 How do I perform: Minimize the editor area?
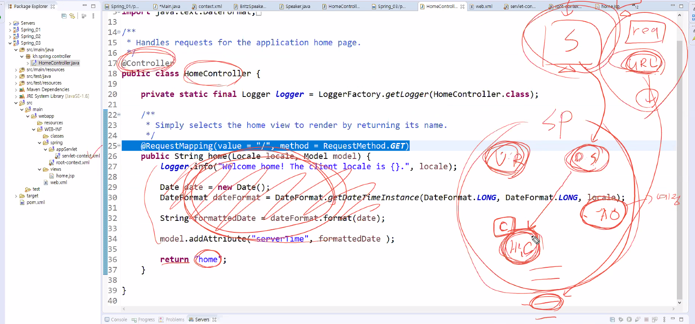click(672, 6)
